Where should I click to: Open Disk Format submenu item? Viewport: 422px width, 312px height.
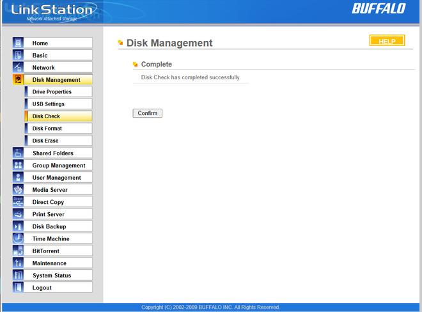58,128
